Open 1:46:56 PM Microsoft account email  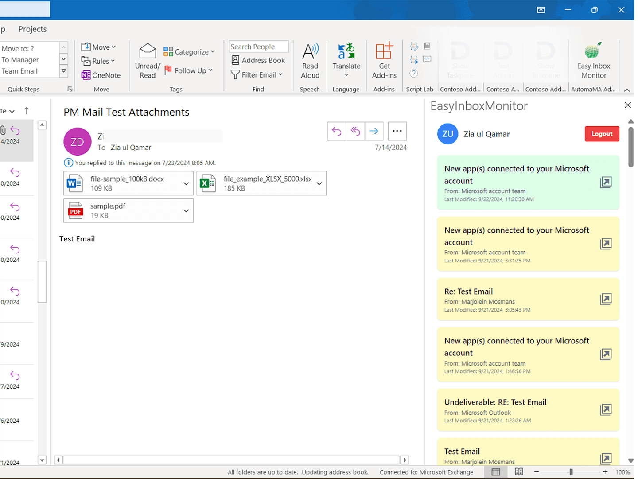[x=606, y=354]
